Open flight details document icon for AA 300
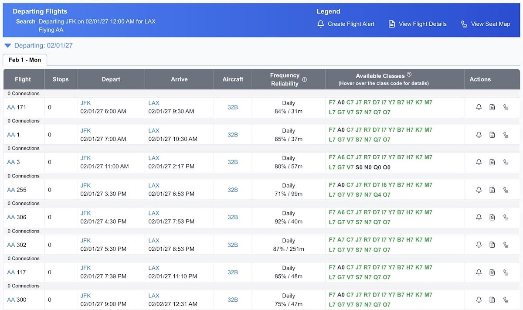The height and width of the screenshot is (310, 523). point(492,300)
